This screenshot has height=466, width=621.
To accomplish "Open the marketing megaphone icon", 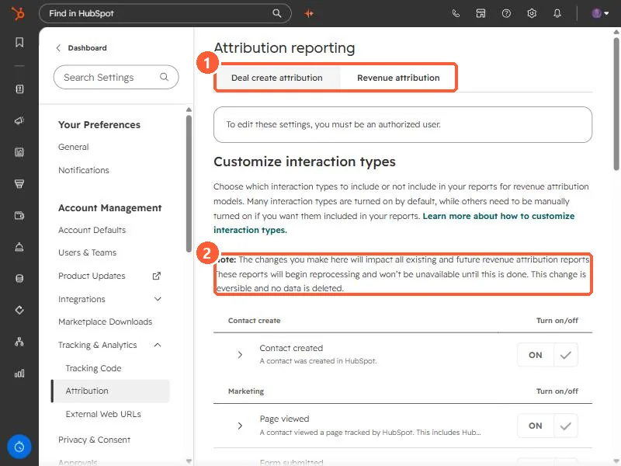I will (x=19, y=120).
